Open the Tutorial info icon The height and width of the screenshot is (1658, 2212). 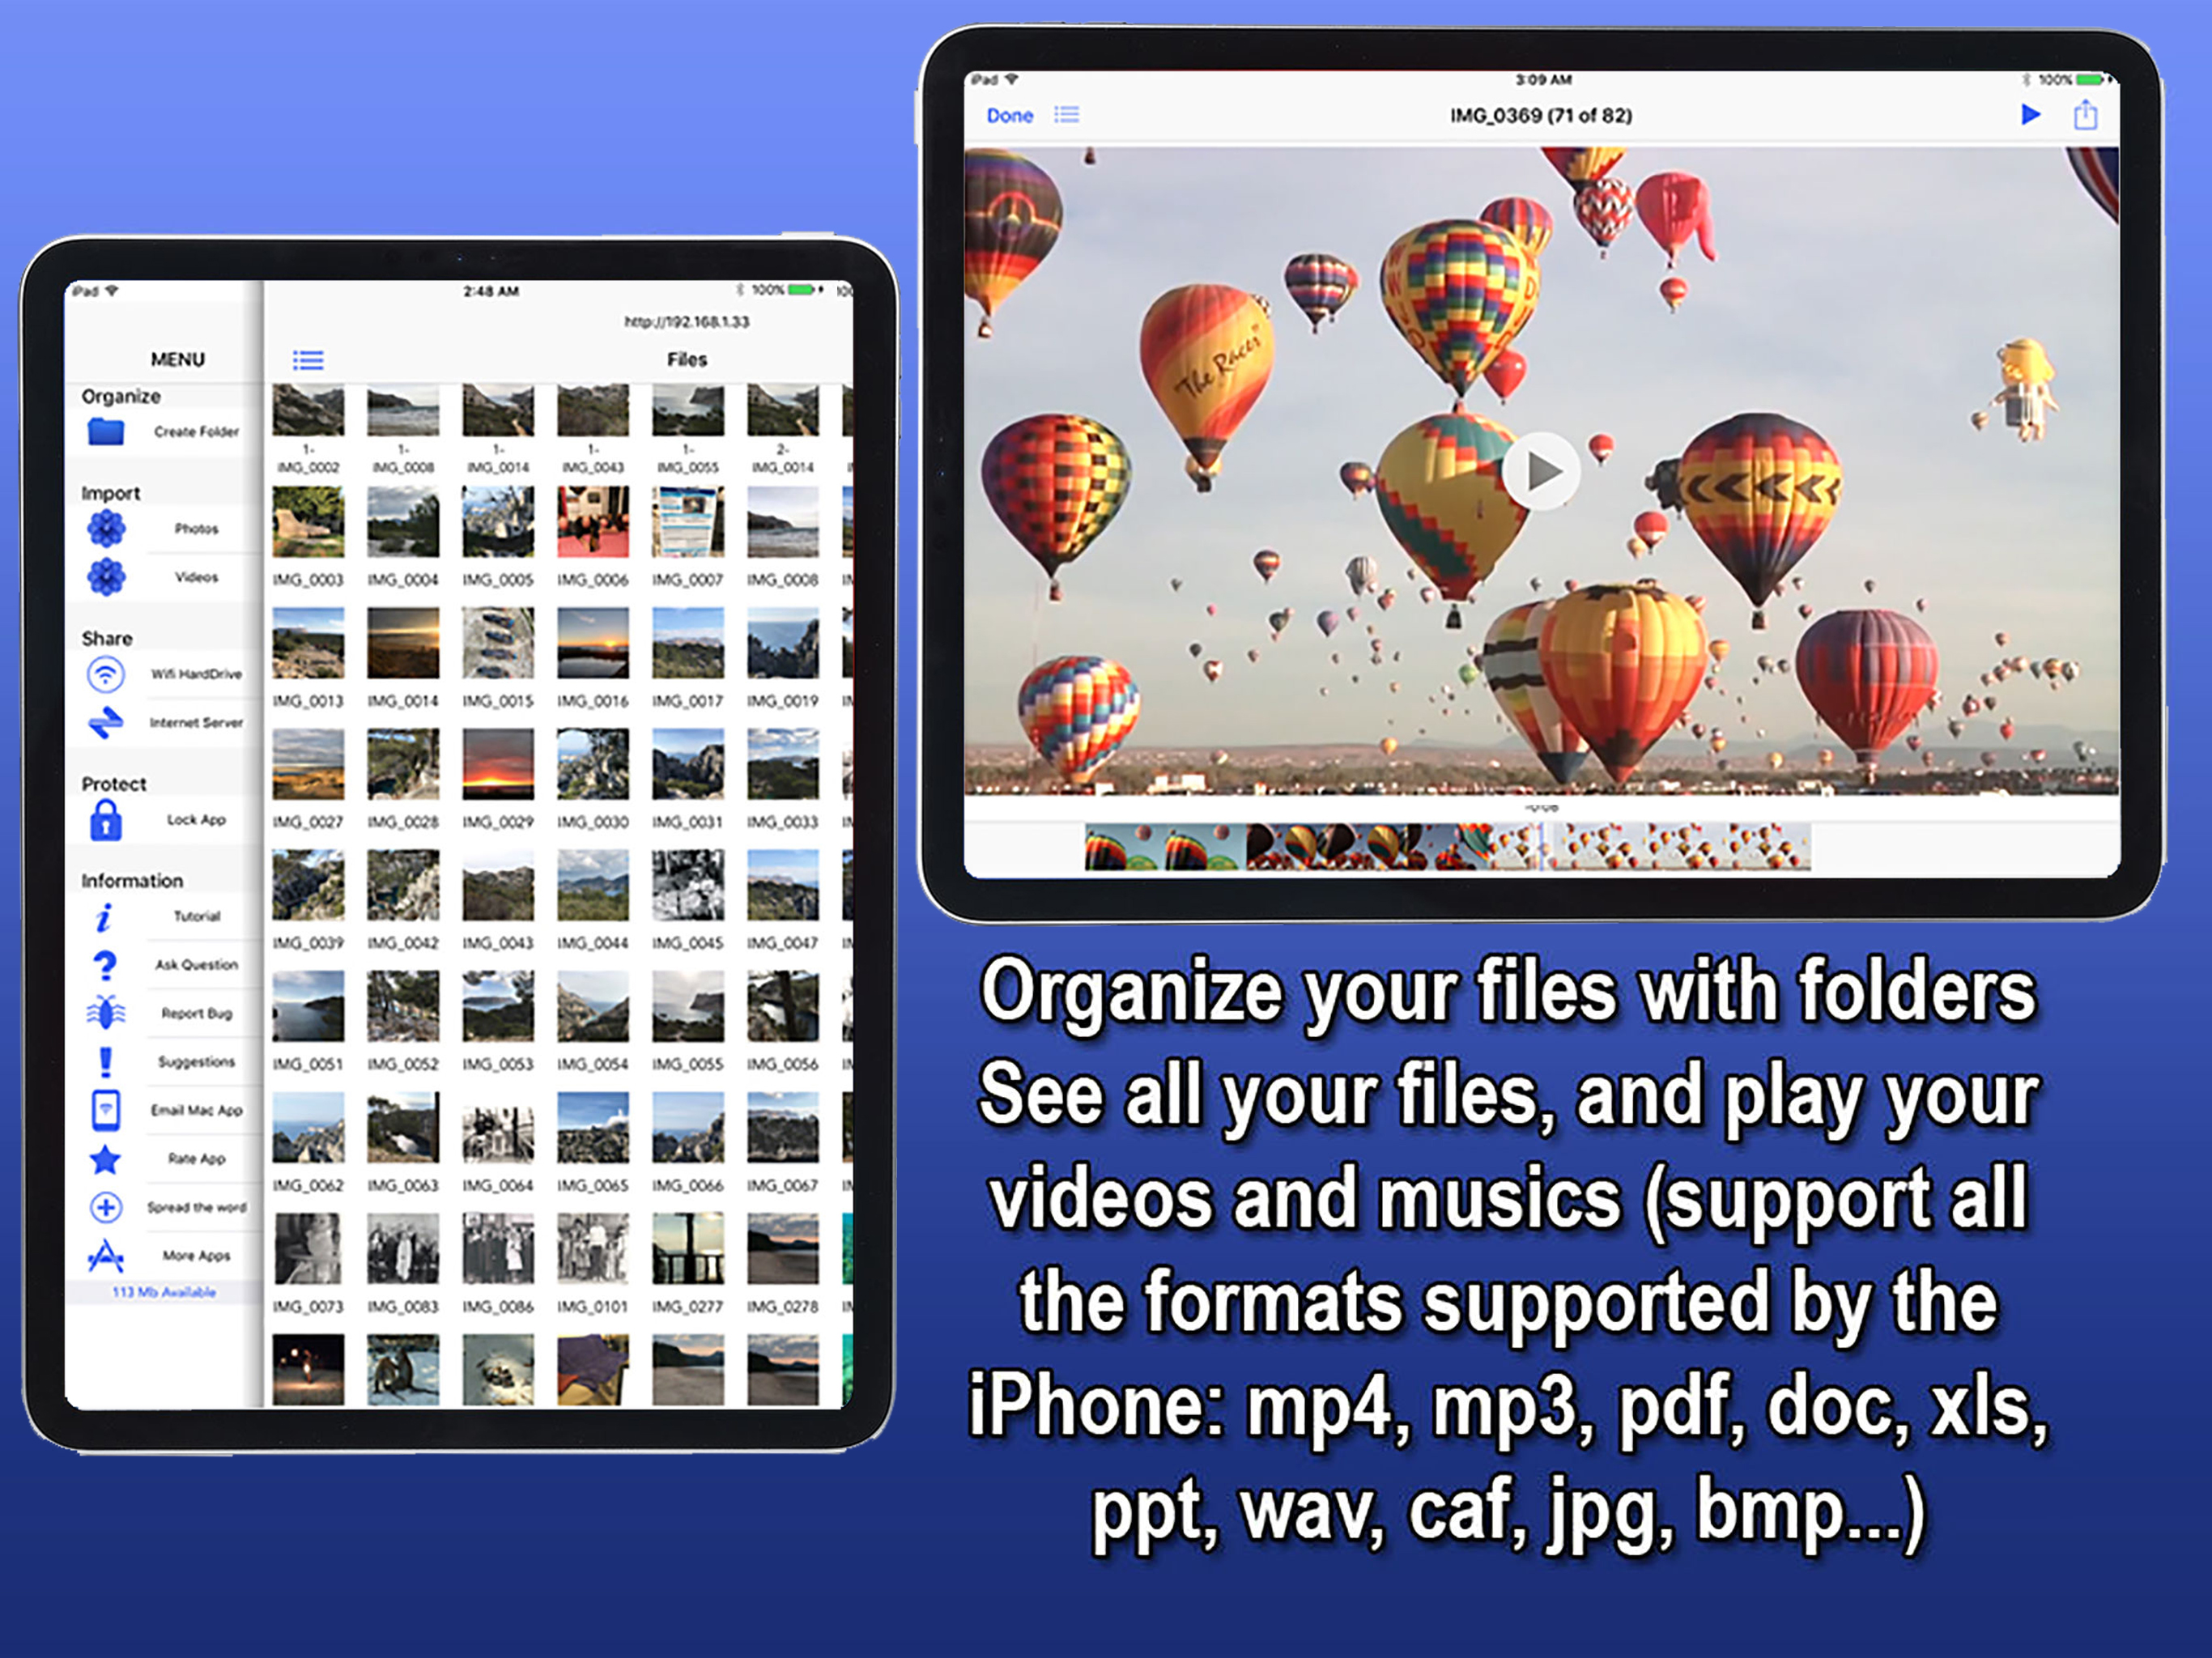point(104,917)
